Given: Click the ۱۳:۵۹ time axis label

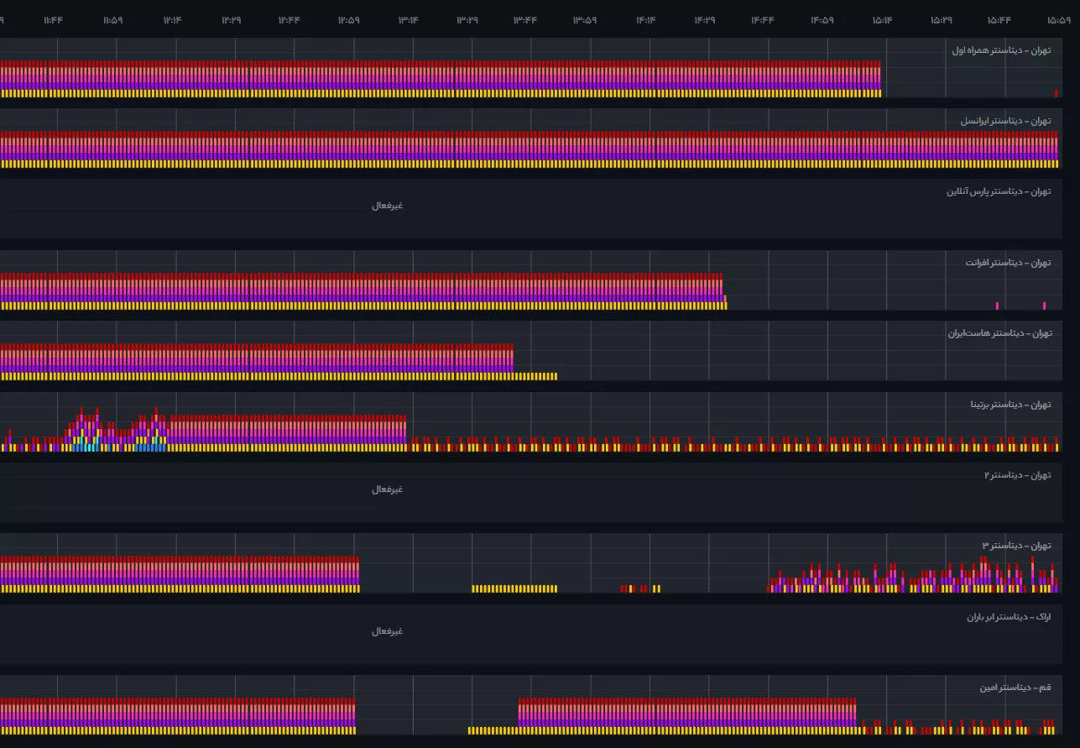Looking at the screenshot, I should pos(585,20).
